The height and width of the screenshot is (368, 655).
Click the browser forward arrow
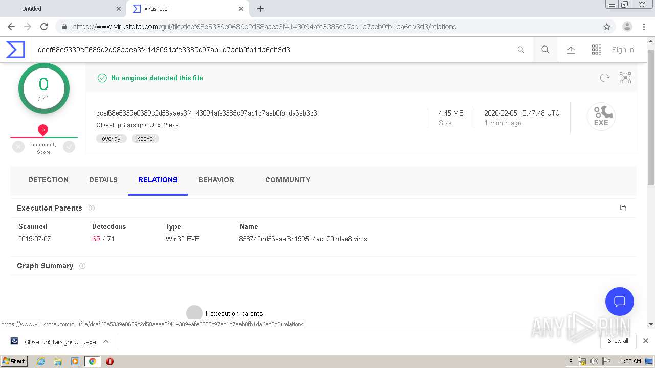tap(28, 27)
